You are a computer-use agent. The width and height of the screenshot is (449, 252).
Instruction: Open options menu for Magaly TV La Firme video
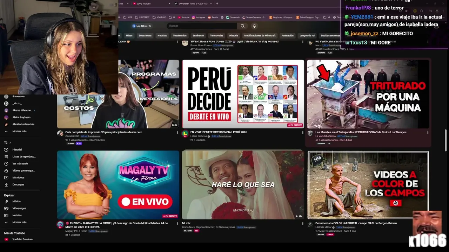click(x=178, y=224)
